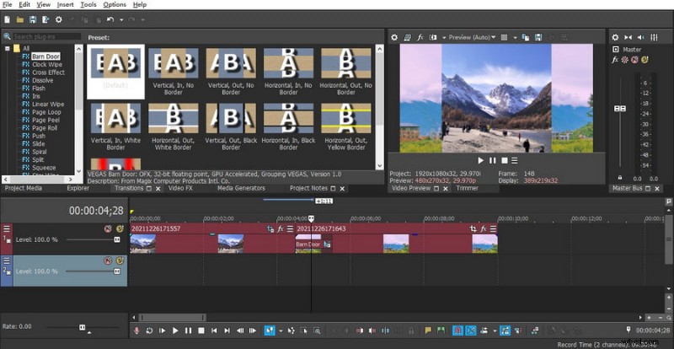Open zoom edit tool in timeline toolbar
Viewport: 674px width, 349px height.
[x=317, y=330]
